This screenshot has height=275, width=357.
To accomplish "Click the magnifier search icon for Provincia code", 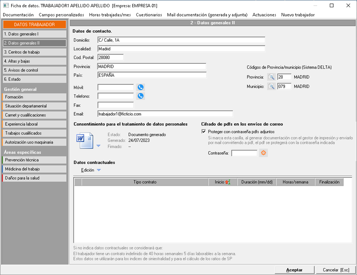I will click(271, 77).
